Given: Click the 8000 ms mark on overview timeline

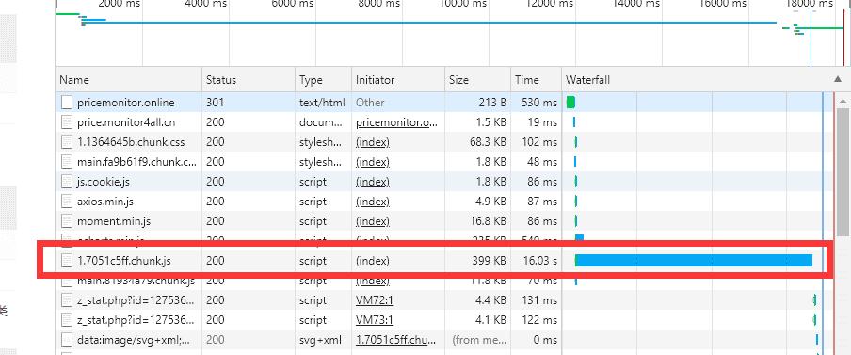Looking at the screenshot, I should pyautogui.click(x=379, y=4).
